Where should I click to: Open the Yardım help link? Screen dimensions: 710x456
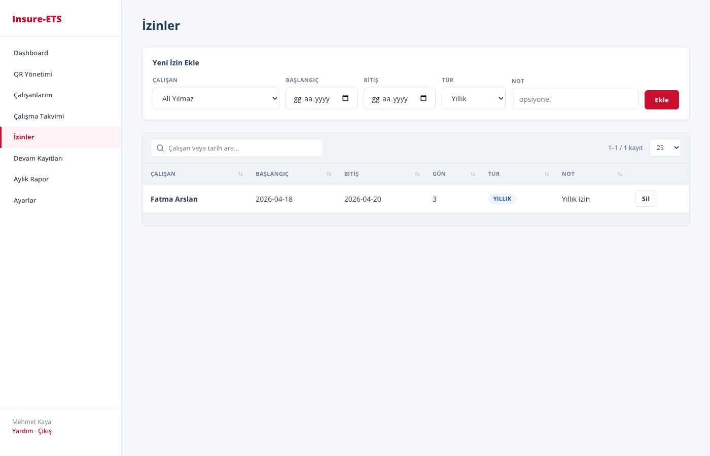23,431
